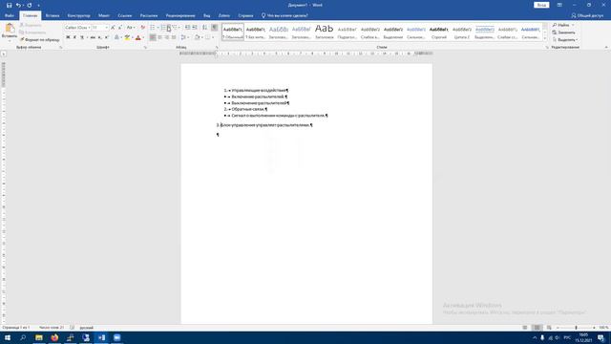This screenshot has width=611, height=344.
Task: Toggle strikethrough text formatting
Action: pyautogui.click(x=93, y=37)
